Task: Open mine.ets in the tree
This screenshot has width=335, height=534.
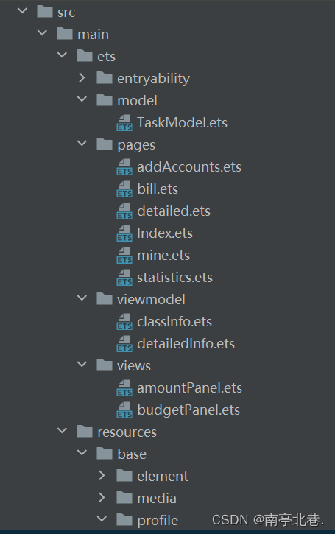Action: point(163,256)
